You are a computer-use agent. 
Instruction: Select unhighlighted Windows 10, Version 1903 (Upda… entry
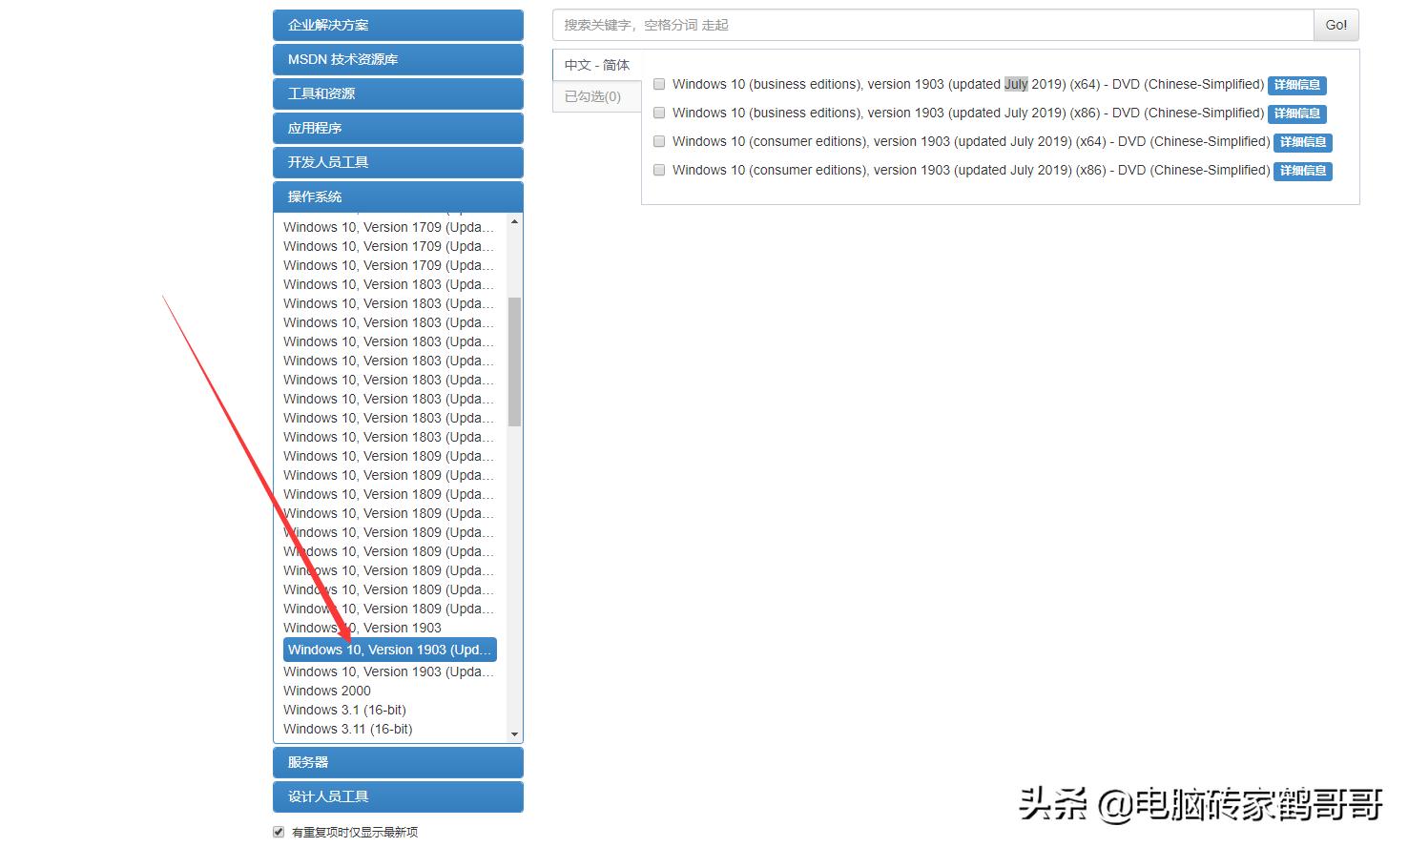tap(389, 671)
